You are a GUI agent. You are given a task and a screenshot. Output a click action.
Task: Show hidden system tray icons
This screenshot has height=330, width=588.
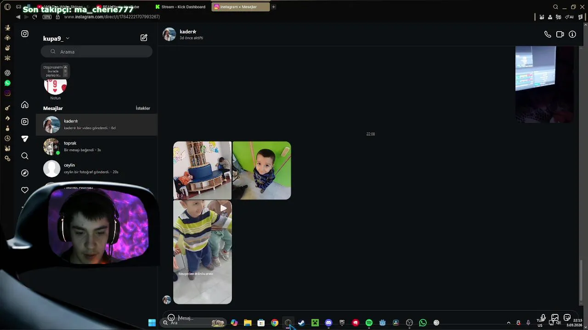[509, 323]
